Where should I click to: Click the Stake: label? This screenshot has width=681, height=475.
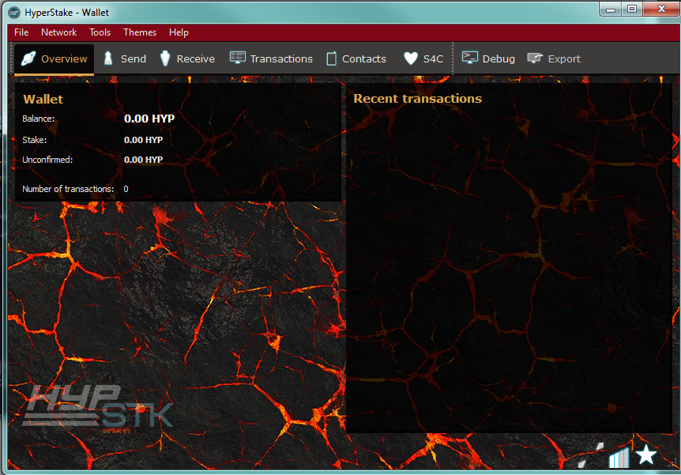34,140
